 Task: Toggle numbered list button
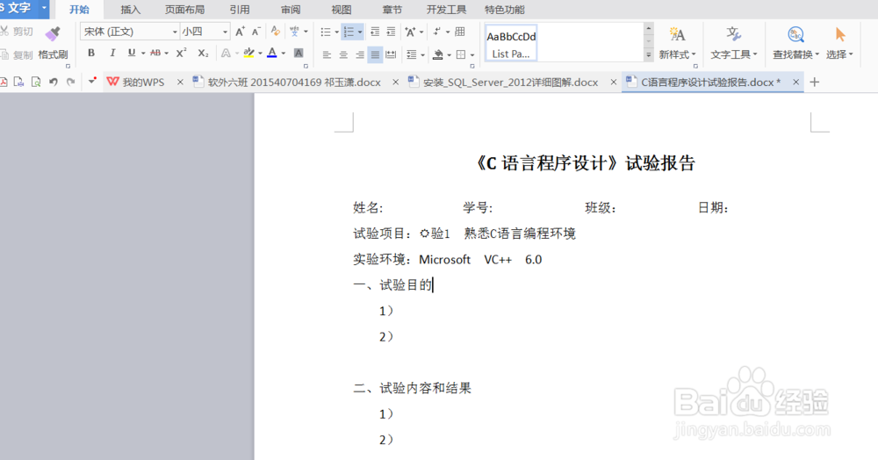349,32
